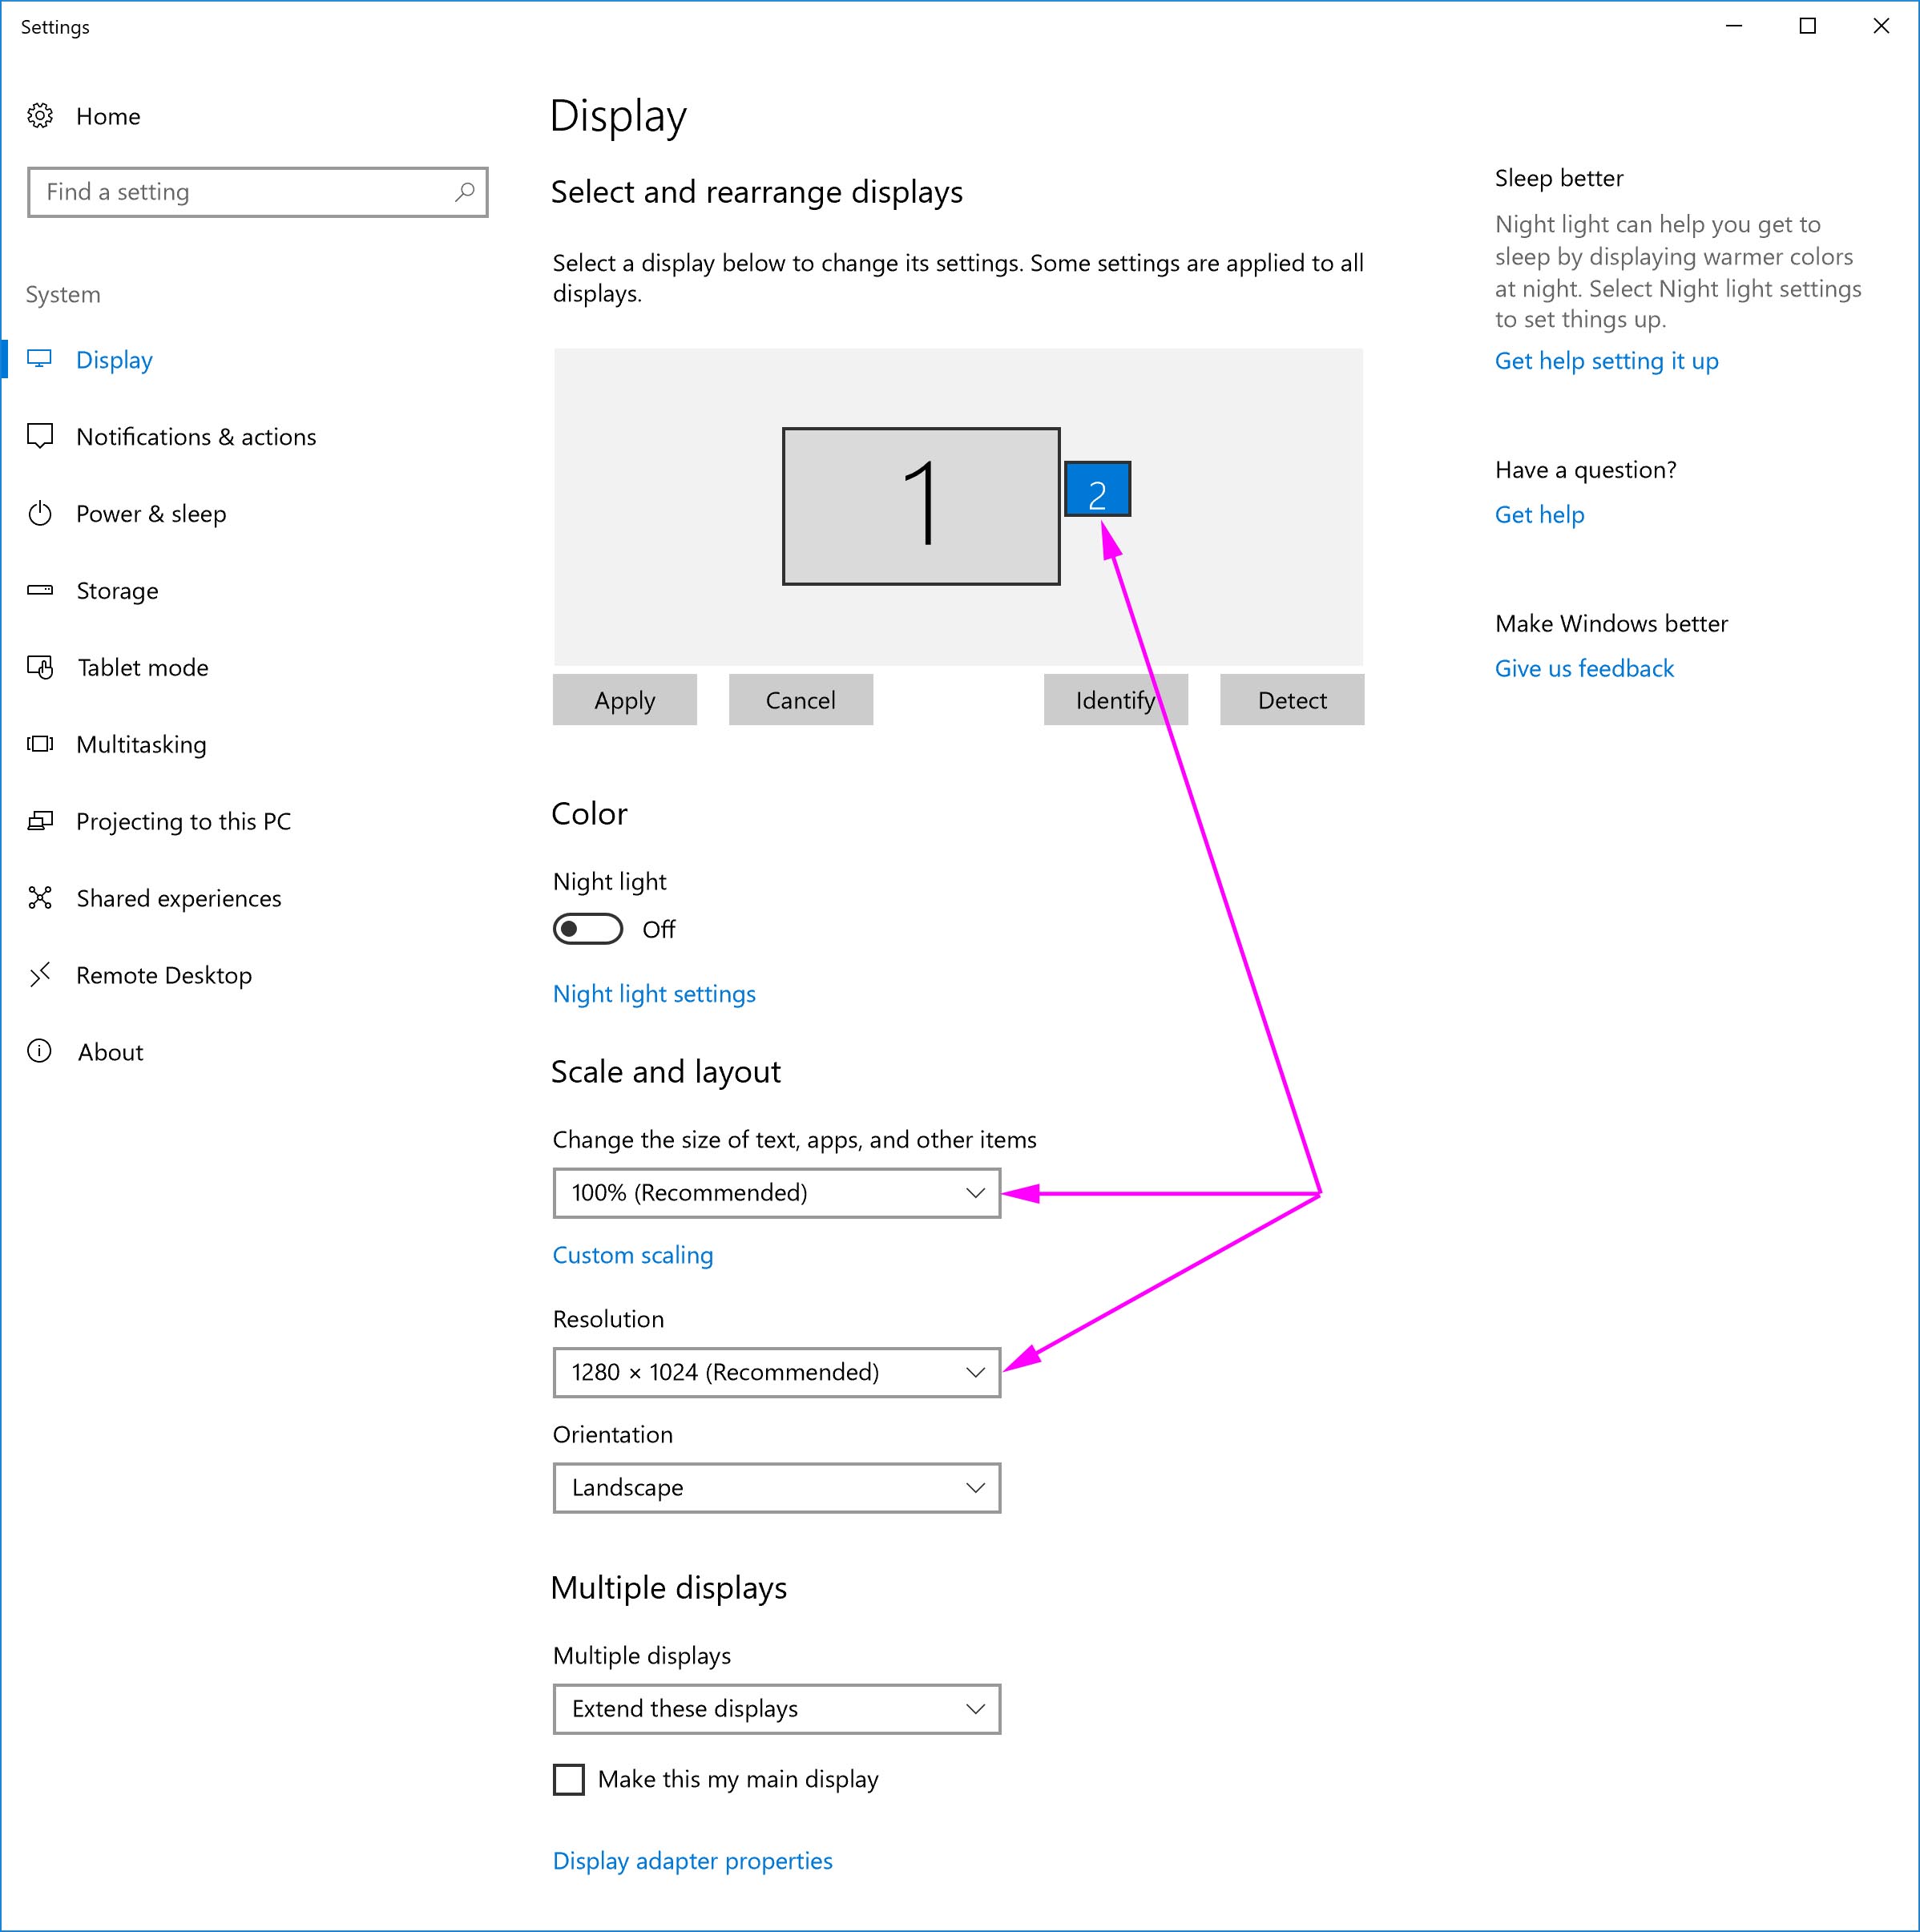1920x1932 pixels.
Task: Click the Tablet mode icon
Action: 40,667
